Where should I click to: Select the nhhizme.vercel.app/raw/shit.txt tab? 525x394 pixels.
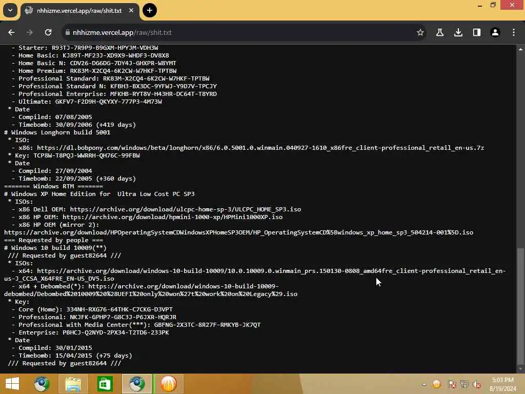79,11
